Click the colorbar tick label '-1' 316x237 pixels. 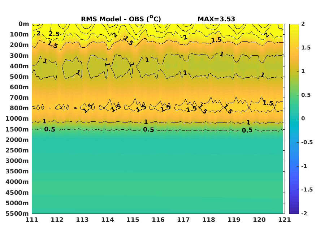pyautogui.click(x=304, y=166)
